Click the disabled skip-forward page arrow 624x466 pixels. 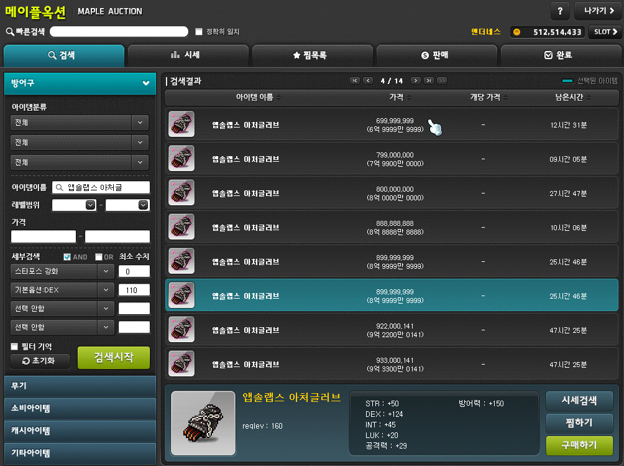(442, 80)
